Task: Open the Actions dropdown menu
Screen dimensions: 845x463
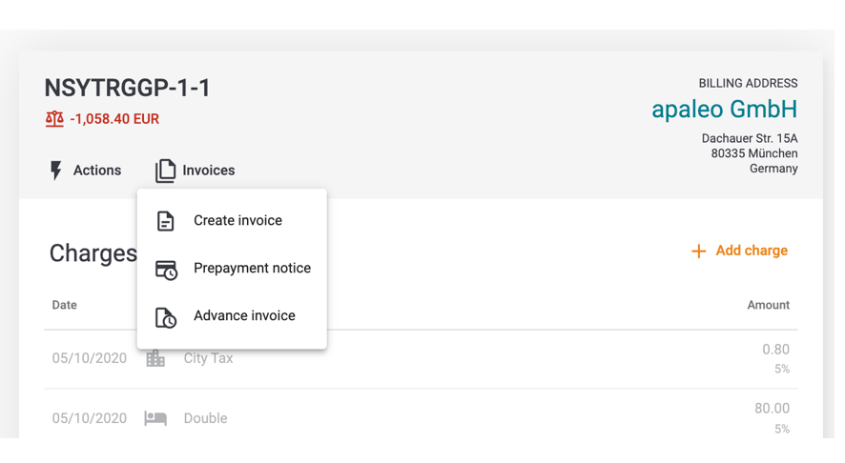Action: click(86, 171)
